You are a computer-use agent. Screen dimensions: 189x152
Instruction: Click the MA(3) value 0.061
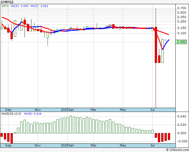pos(44,6)
